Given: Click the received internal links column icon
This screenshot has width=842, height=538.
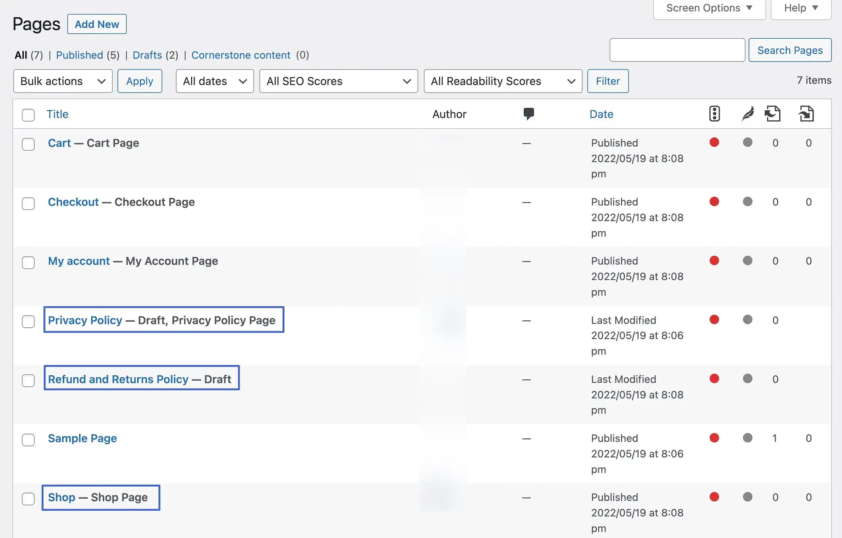Looking at the screenshot, I should click(806, 114).
